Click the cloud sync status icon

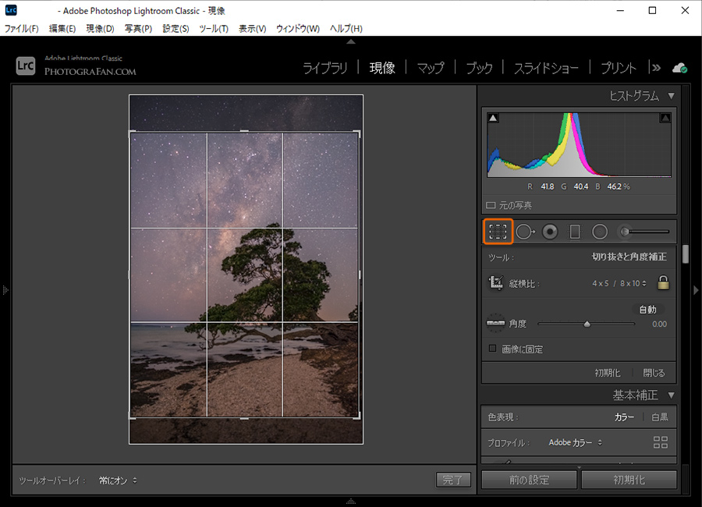pos(679,68)
